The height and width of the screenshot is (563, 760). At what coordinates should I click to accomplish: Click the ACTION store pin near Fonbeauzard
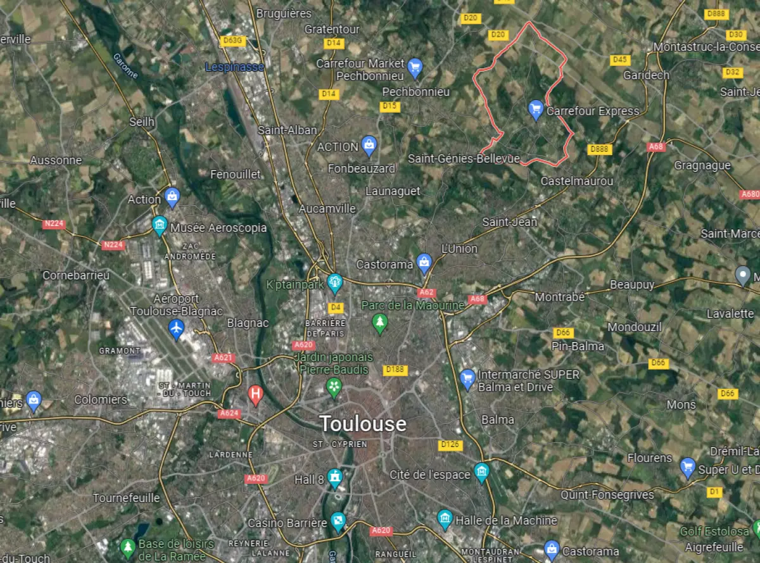click(369, 146)
